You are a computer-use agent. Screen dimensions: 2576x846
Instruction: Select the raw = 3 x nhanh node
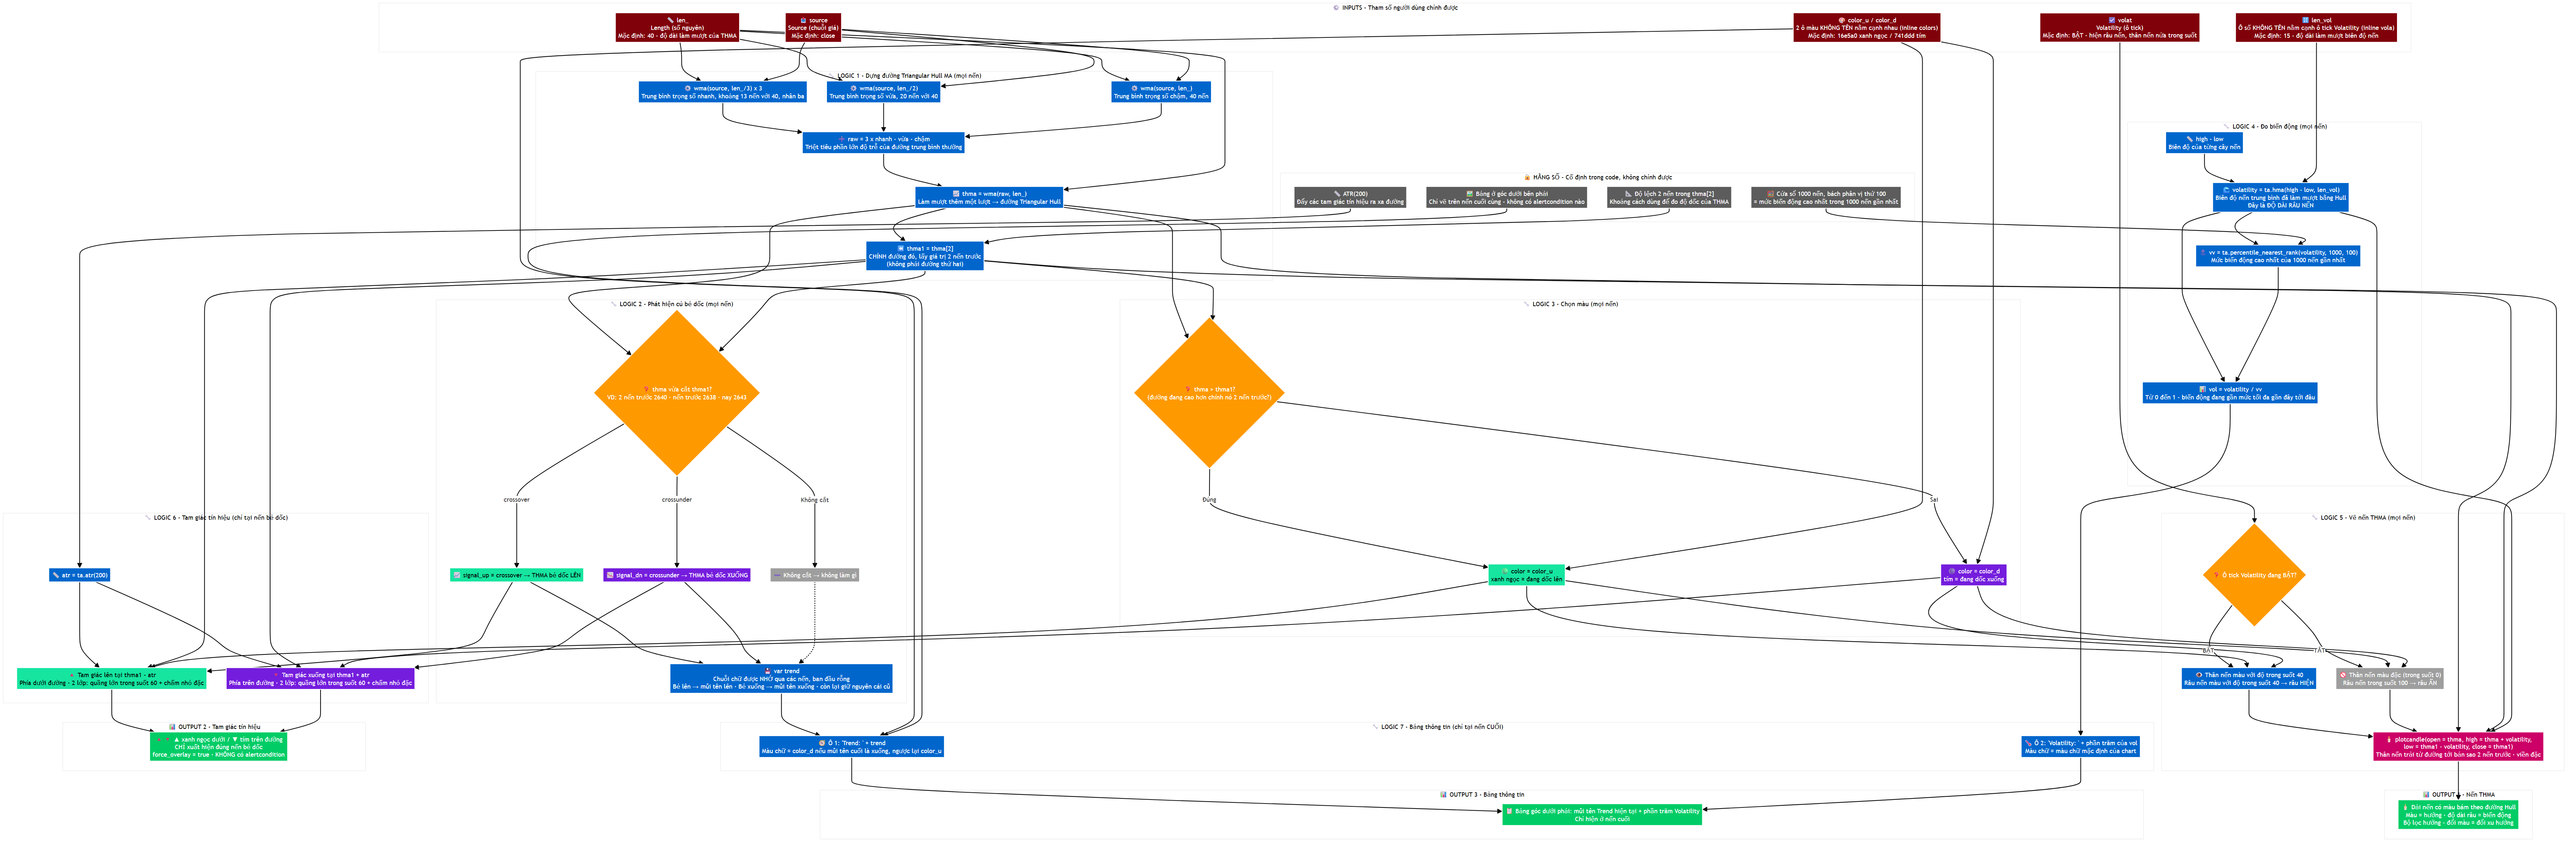coord(883,143)
